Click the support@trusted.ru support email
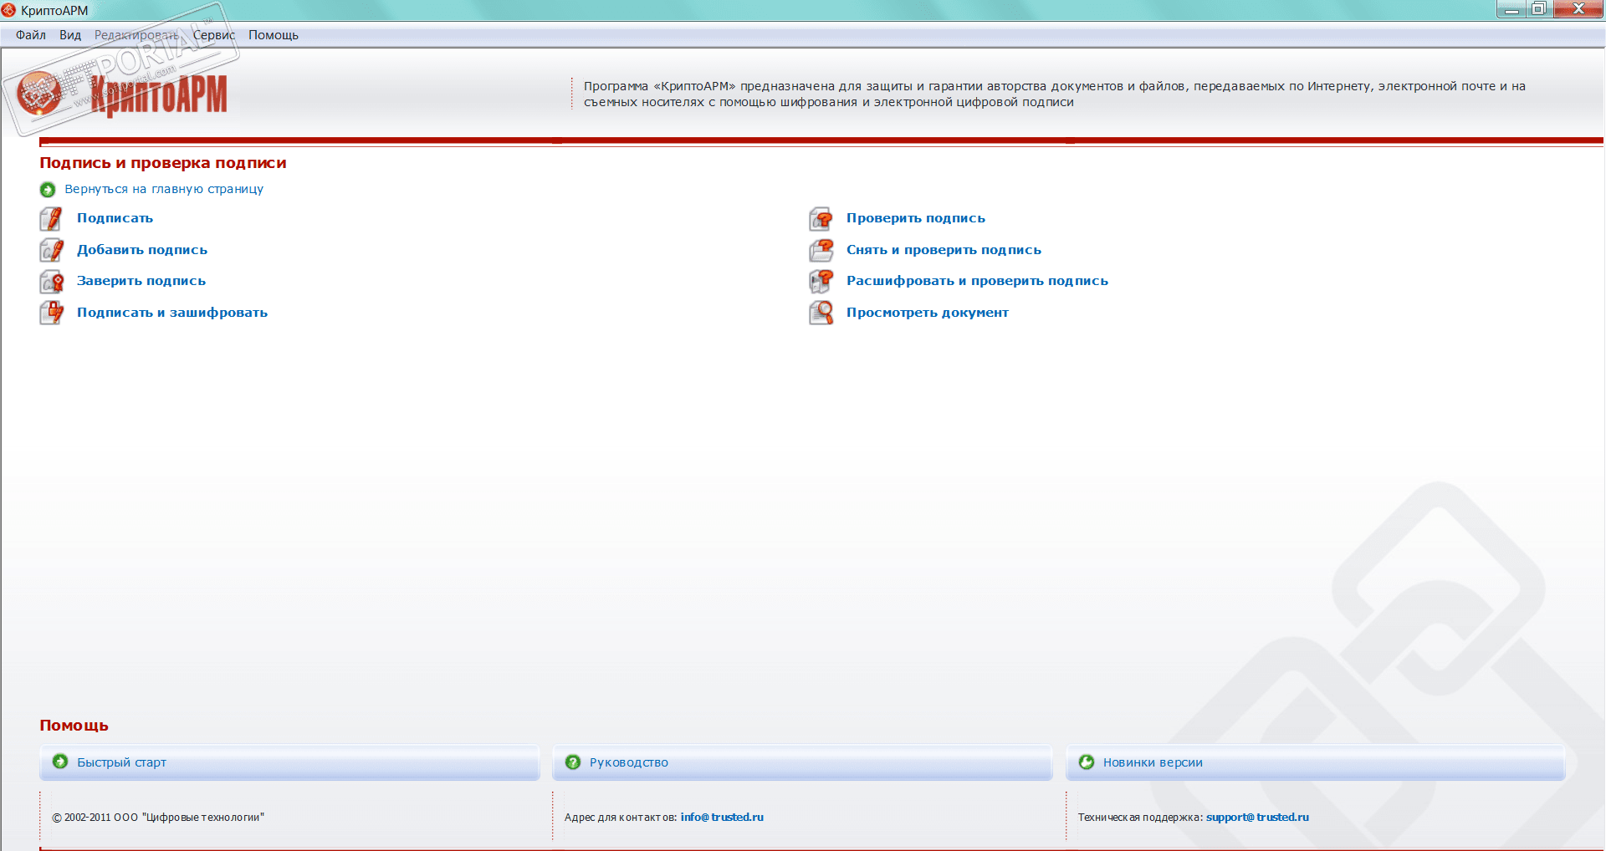 1257,818
